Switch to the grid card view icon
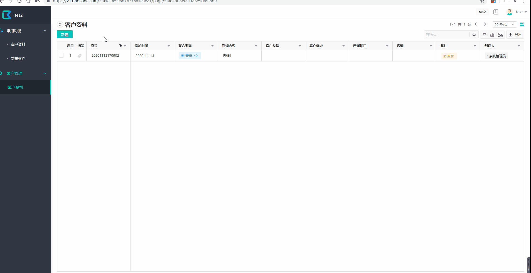The width and height of the screenshot is (531, 273). coord(522,24)
